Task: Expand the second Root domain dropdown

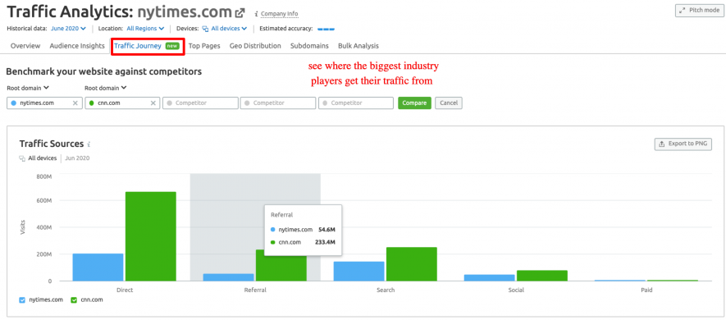Action: 106,88
